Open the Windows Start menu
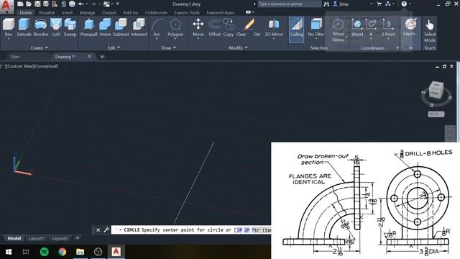Viewport: 460px width, 259px height. (8, 252)
